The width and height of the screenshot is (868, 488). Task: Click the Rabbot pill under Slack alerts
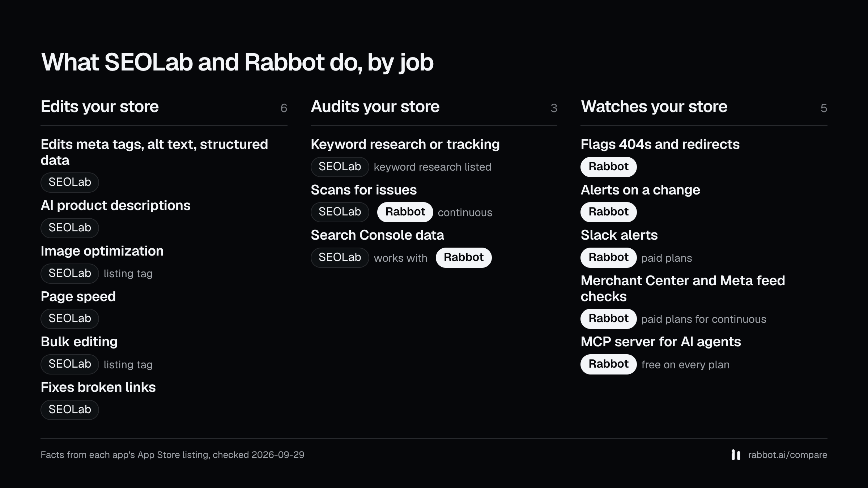pos(609,257)
